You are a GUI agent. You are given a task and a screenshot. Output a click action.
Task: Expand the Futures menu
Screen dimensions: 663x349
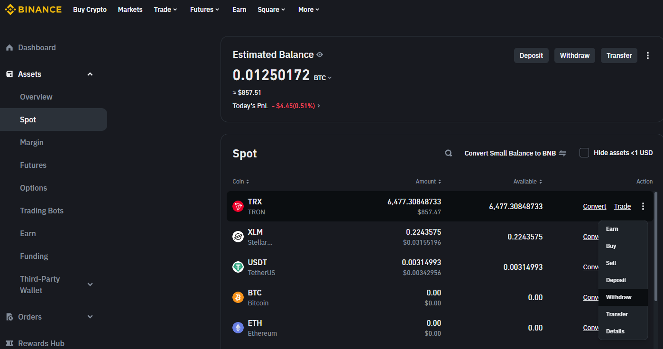[x=205, y=9]
